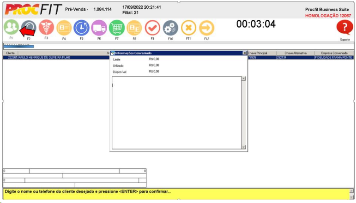This screenshot has width=356, height=203.
Task: Click the Cliente column header
Action: pyautogui.click(x=11, y=53)
